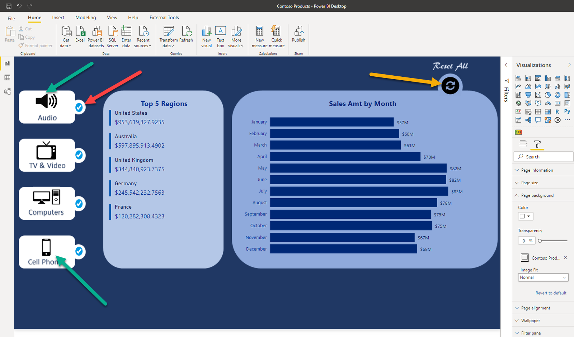Expand the Page information section
Image resolution: width=574 pixels, height=337 pixels.
click(543, 170)
